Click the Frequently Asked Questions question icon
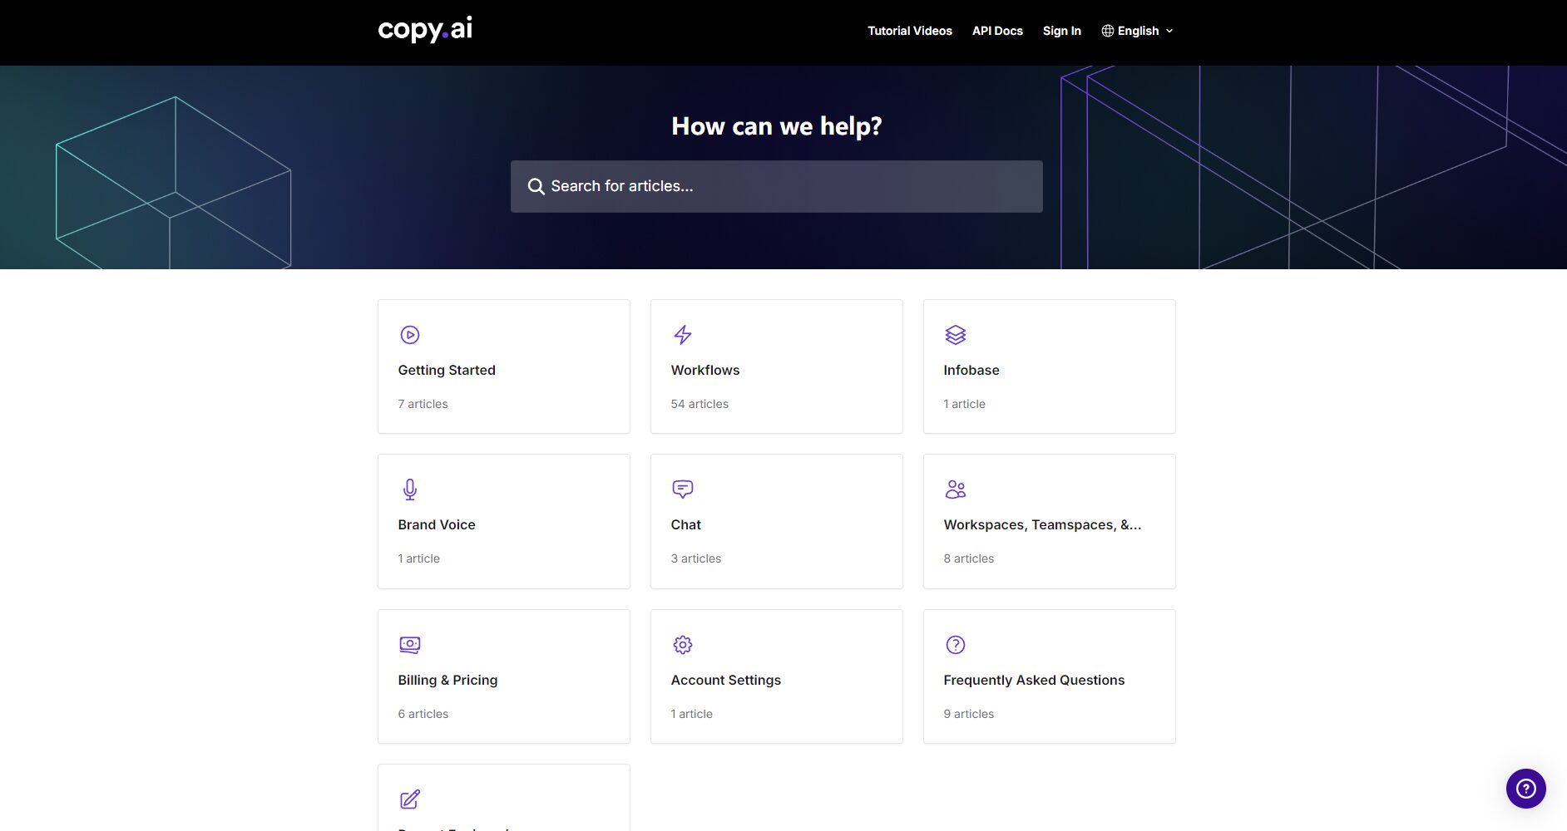 point(955,645)
